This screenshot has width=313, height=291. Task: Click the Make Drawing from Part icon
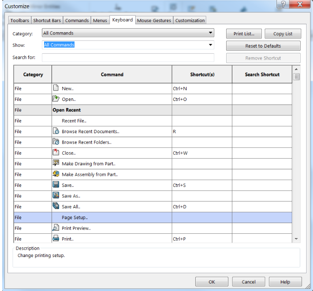click(56, 164)
